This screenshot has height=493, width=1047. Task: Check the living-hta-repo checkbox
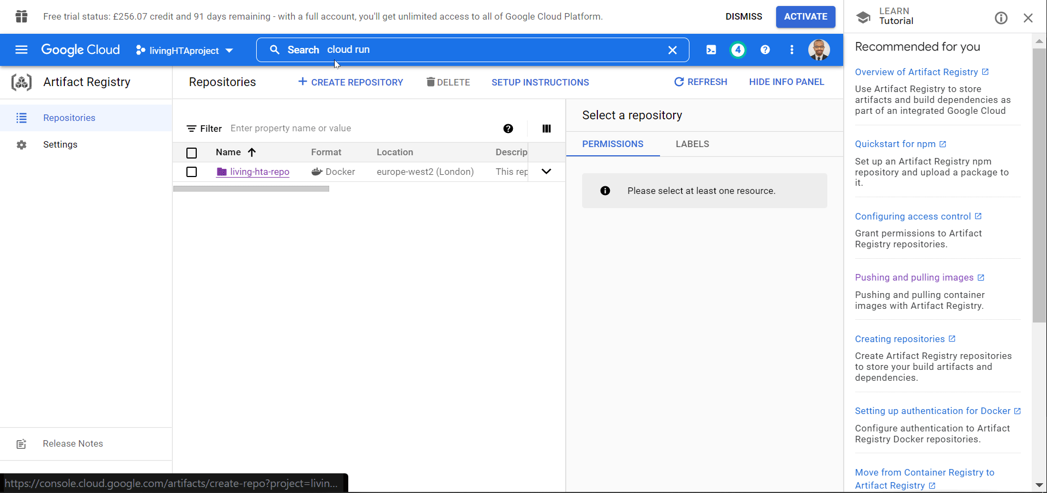(x=191, y=172)
